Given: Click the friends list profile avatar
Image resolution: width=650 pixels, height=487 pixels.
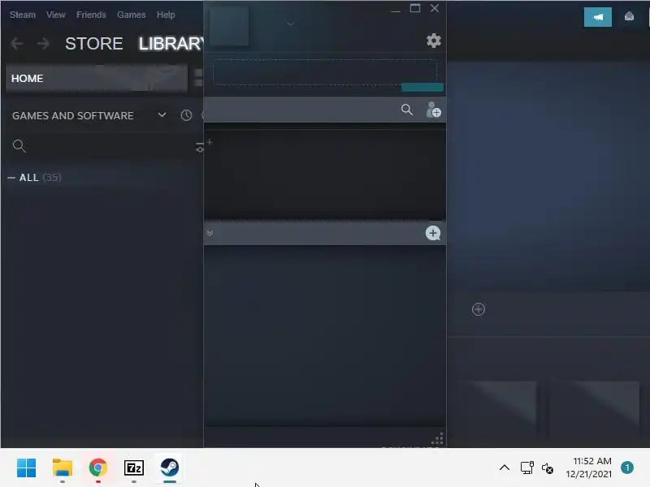Looking at the screenshot, I should tap(229, 25).
